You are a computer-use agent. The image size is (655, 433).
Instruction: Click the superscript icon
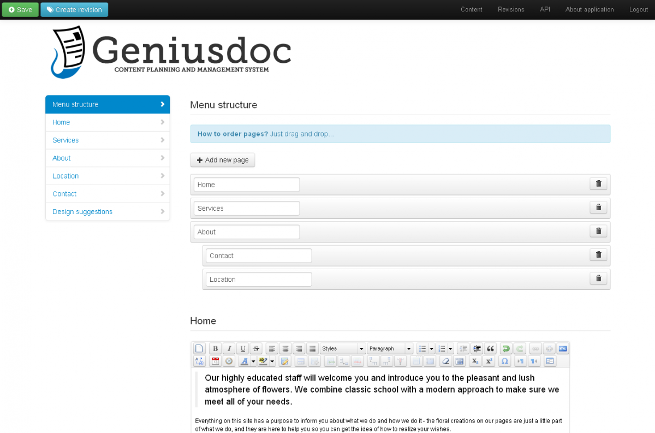(489, 361)
